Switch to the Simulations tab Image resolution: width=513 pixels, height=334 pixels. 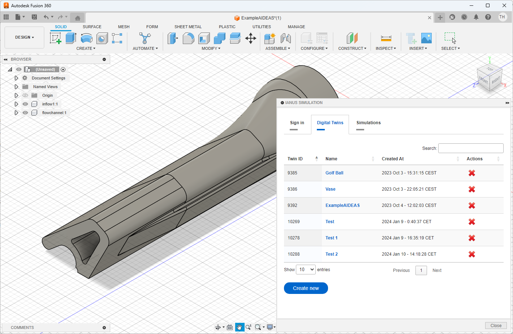(x=368, y=123)
